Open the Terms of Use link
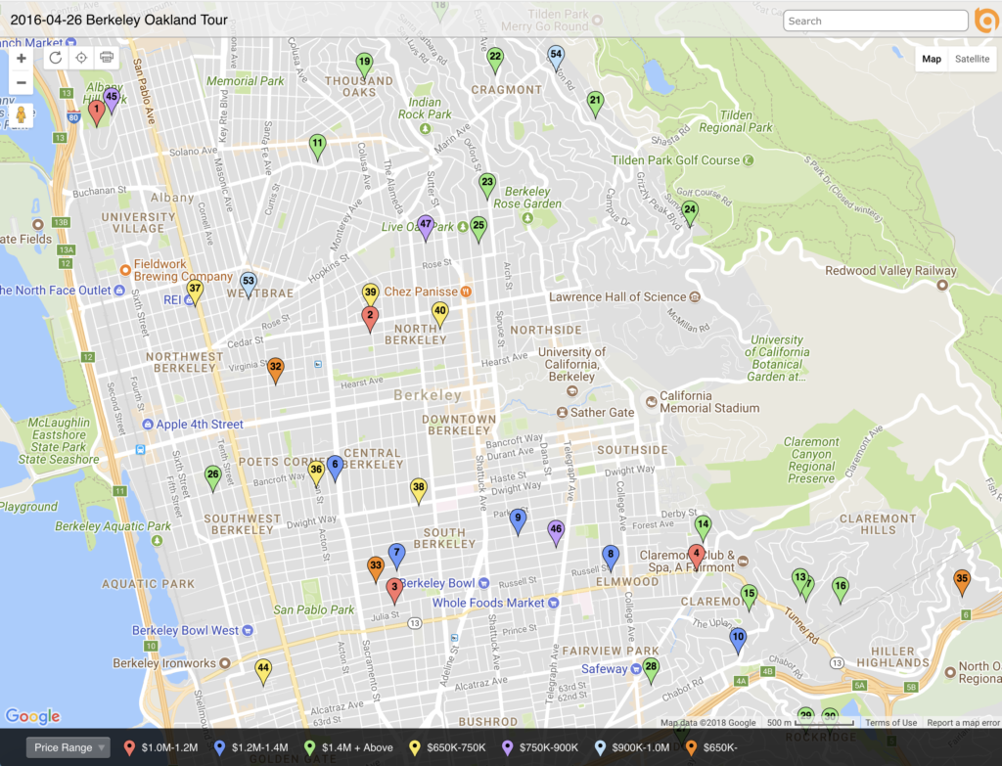This screenshot has height=766, width=1002. pos(890,723)
